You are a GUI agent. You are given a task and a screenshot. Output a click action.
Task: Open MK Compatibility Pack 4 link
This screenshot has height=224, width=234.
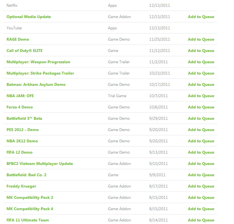[x=30, y=209]
